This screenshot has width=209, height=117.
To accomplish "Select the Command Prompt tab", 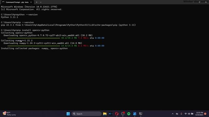I will tap(17, 2).
